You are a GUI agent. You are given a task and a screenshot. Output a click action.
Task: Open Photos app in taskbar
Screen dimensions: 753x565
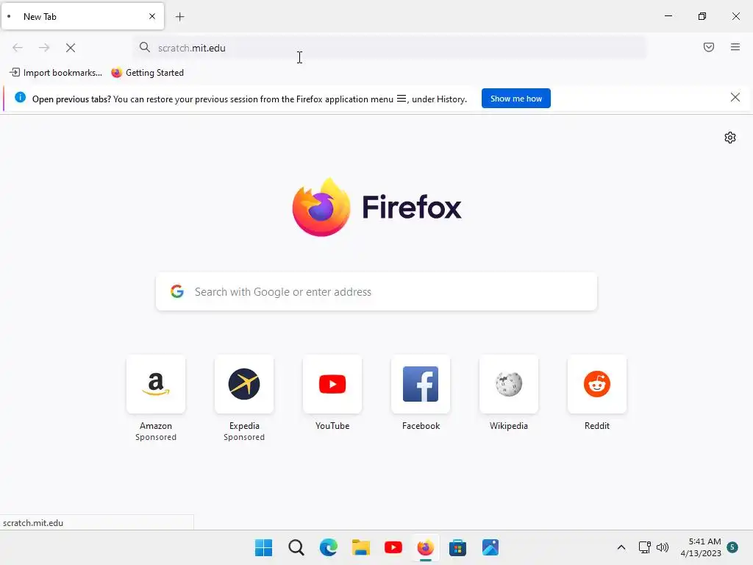tap(490, 547)
